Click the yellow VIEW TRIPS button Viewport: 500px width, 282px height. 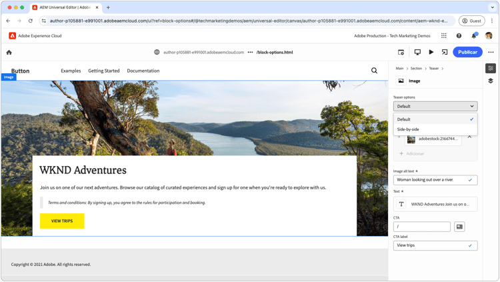pyautogui.click(x=62, y=221)
